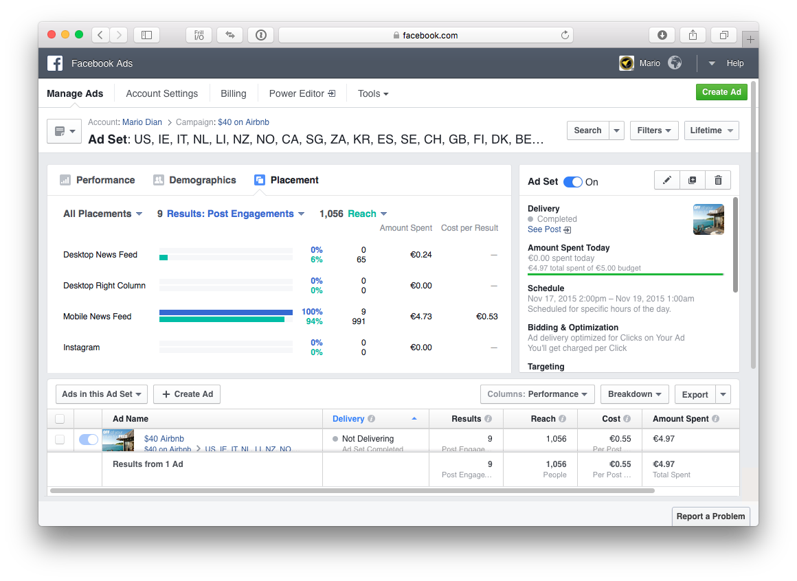Open the Account Settings tab
The width and height of the screenshot is (797, 581).
coord(162,93)
